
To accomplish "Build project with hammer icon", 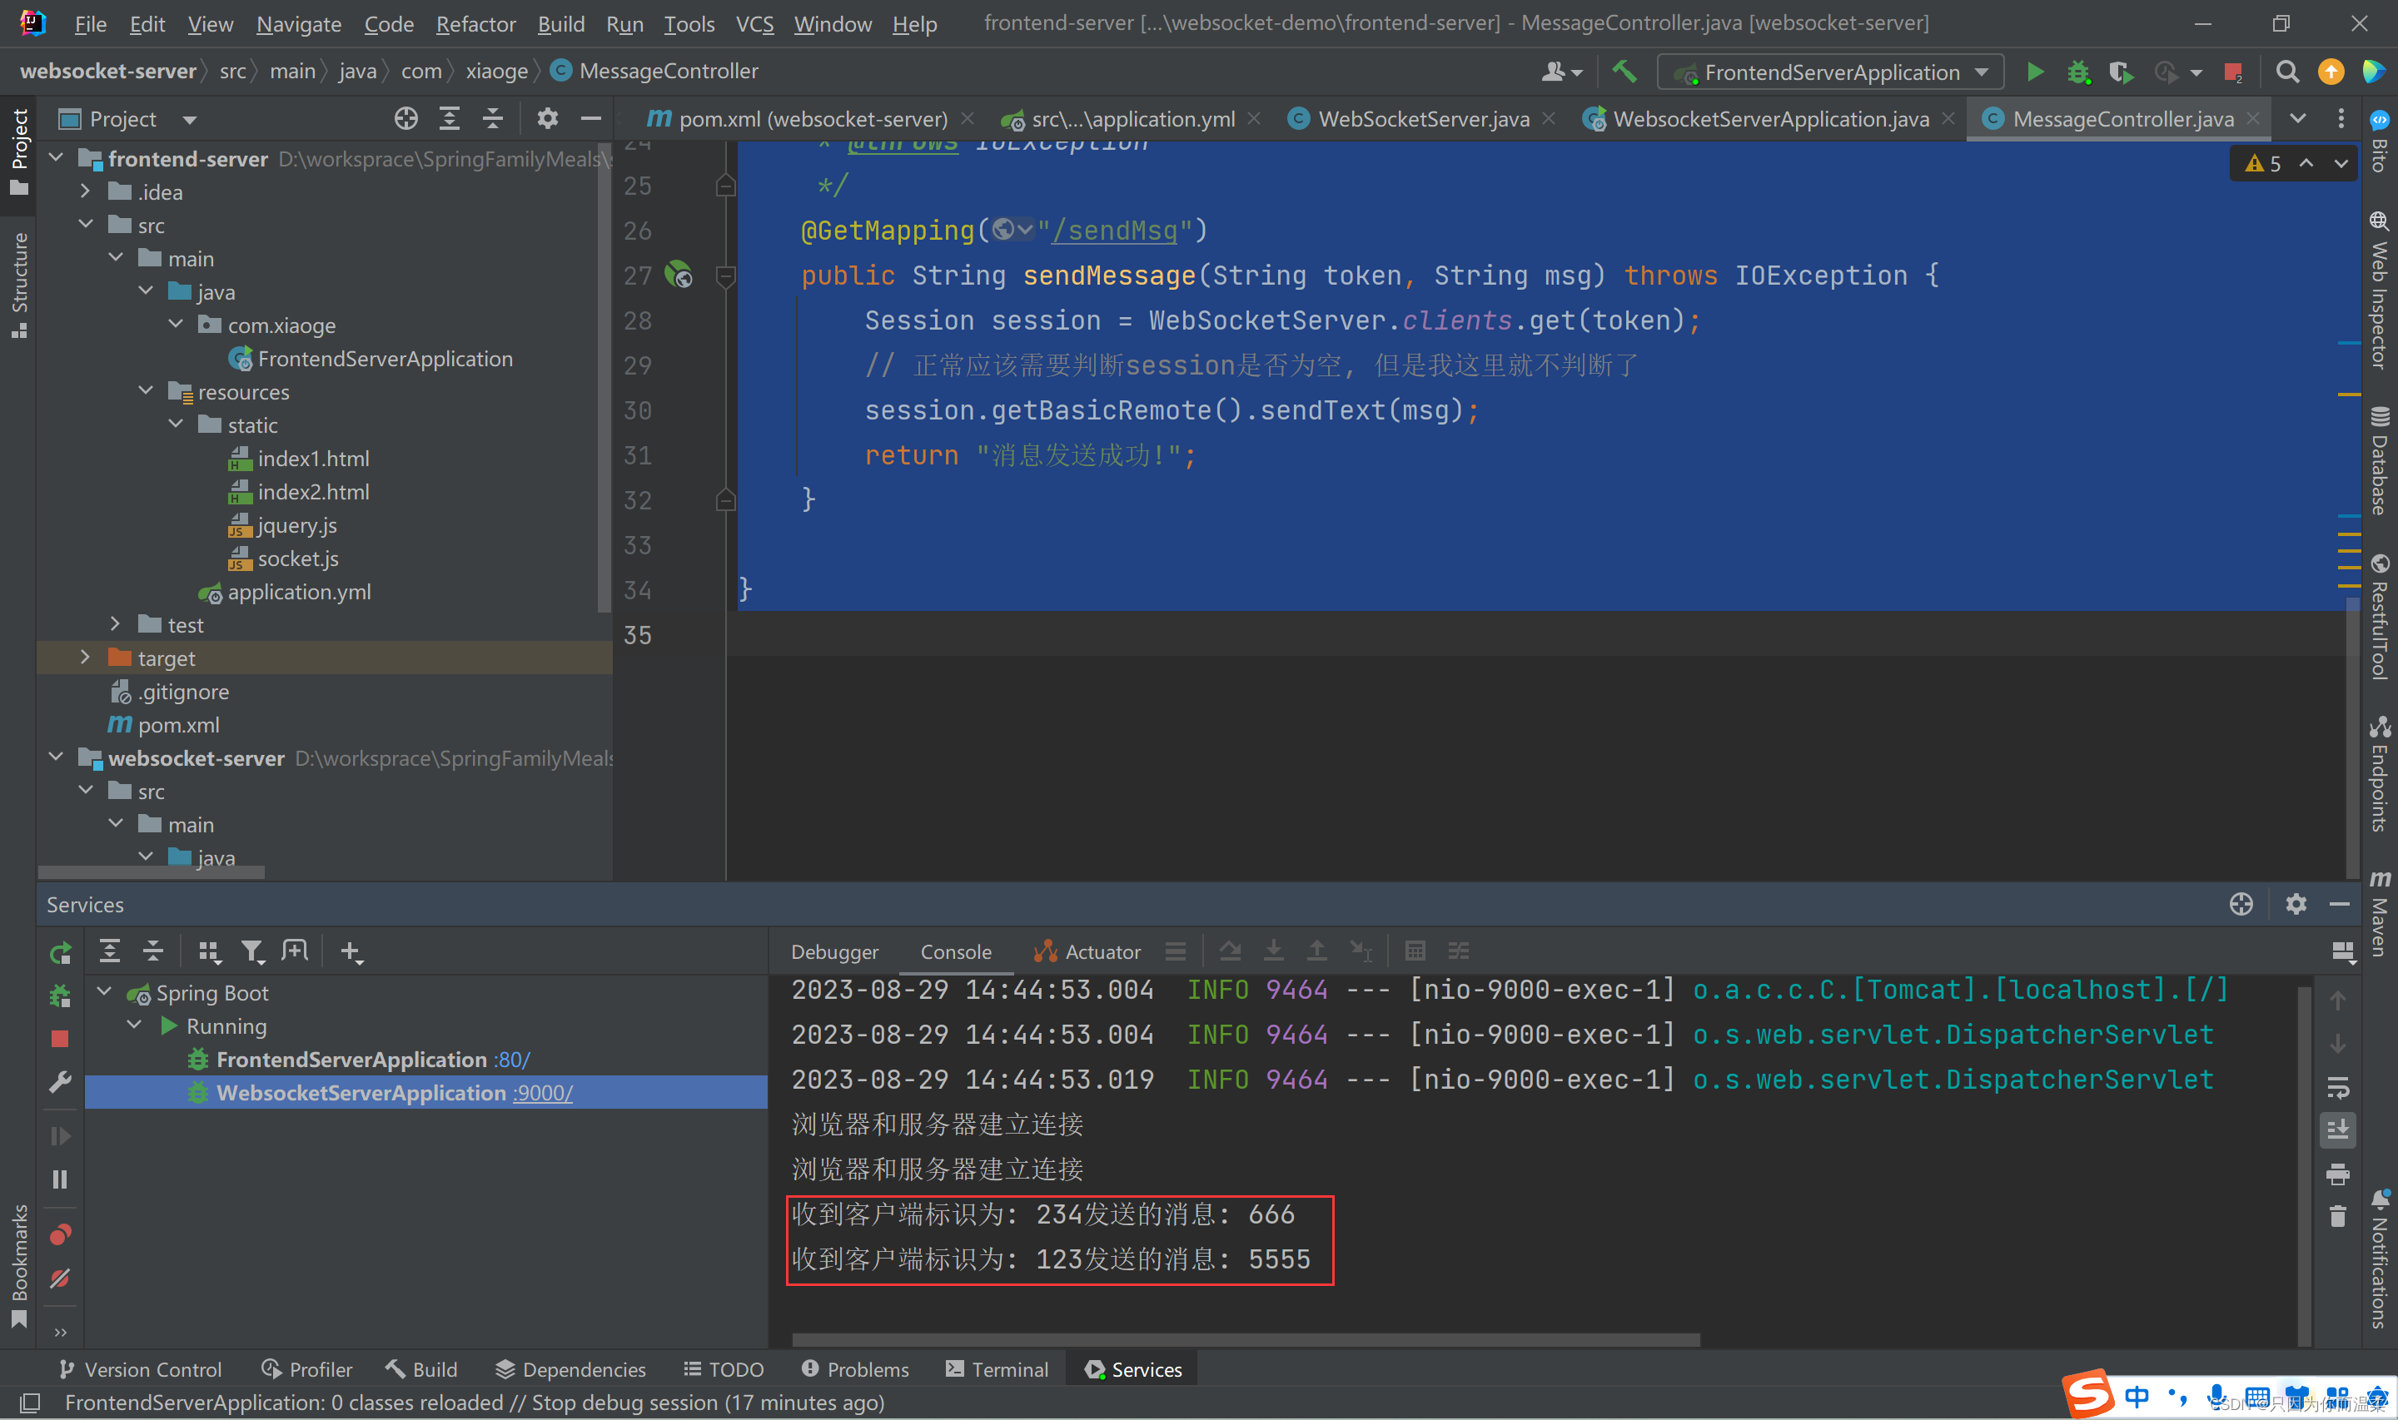I will [x=1624, y=72].
